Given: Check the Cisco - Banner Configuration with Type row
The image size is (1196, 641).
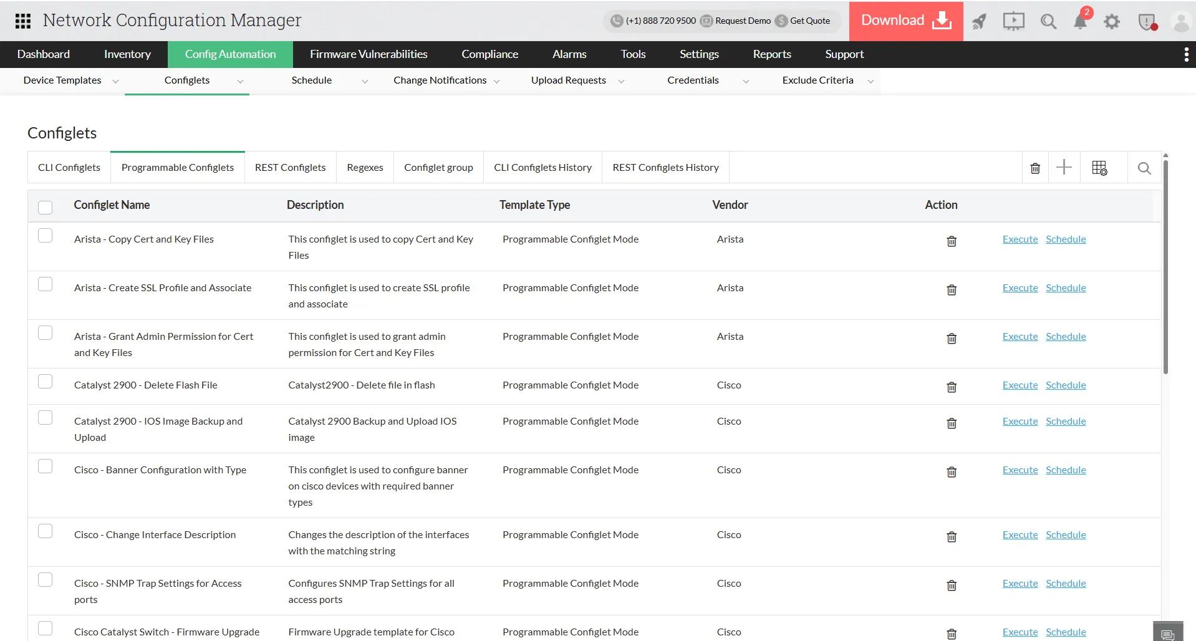Looking at the screenshot, I should point(45,466).
